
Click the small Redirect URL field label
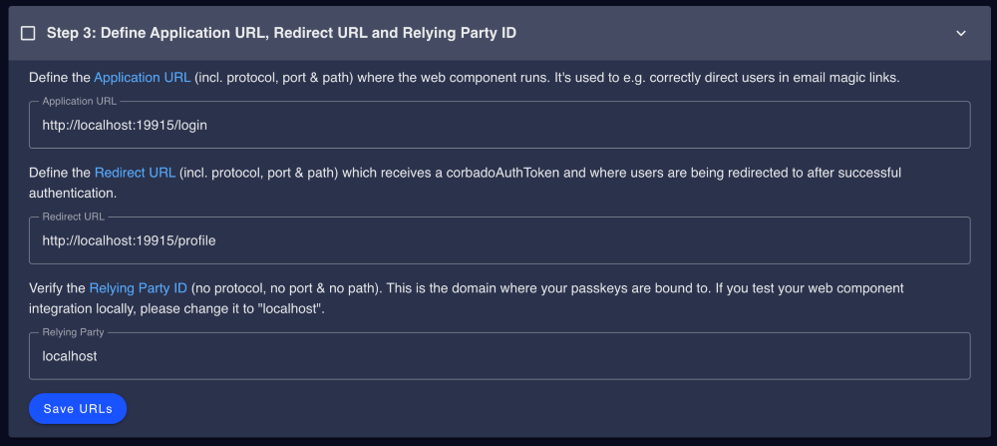[73, 217]
